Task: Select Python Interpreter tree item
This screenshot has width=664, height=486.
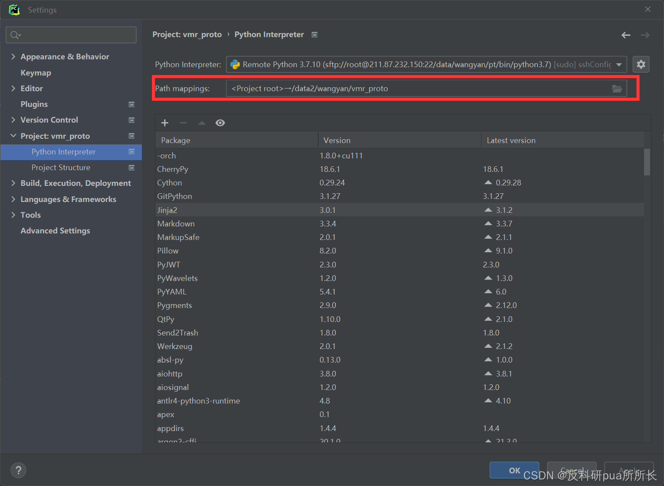Action: 71,152
